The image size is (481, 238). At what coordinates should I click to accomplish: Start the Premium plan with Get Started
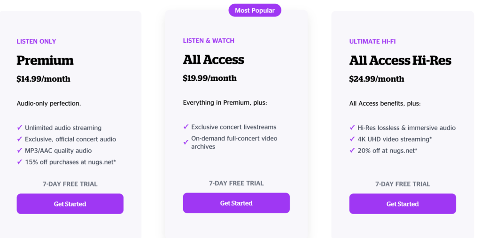click(70, 204)
